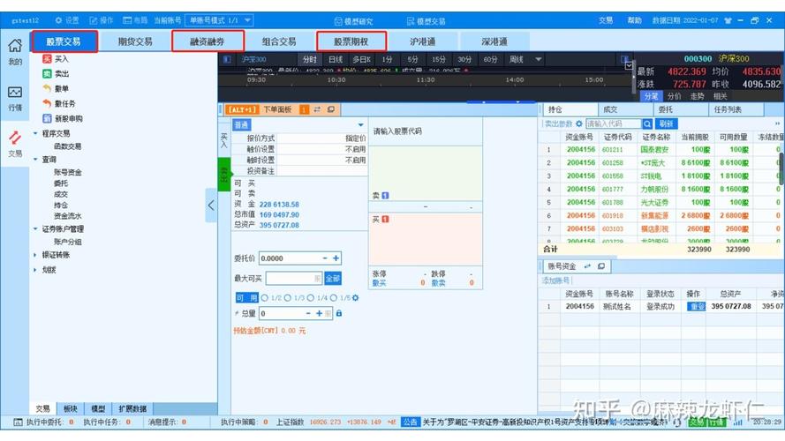Expand the 银证转账 tree node
Viewport: 785px width, 441px height.
coord(35,255)
